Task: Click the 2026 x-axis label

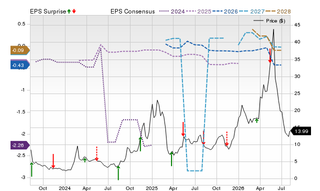Action: click(x=238, y=188)
